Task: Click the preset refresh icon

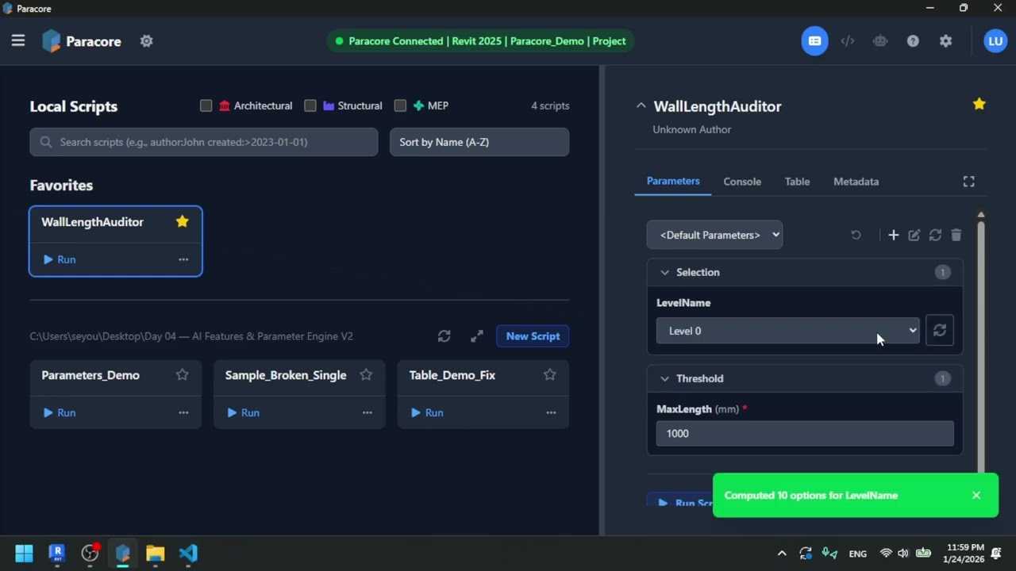Action: click(935, 235)
